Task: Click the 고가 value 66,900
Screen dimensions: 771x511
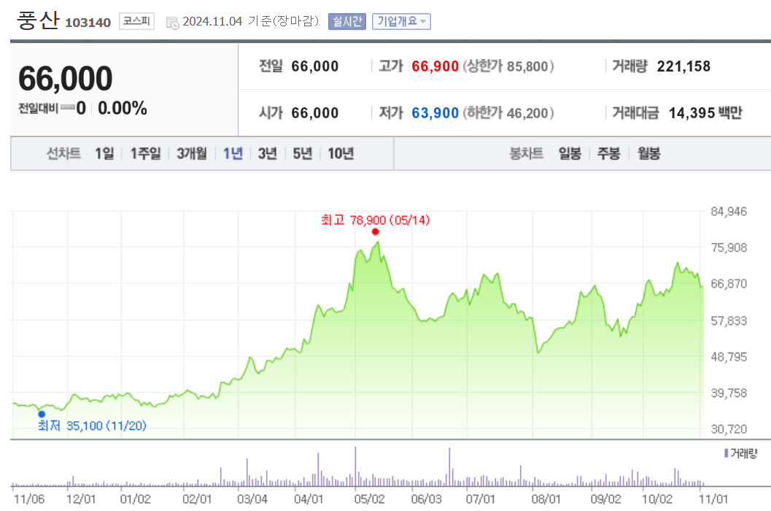Action: coord(435,66)
